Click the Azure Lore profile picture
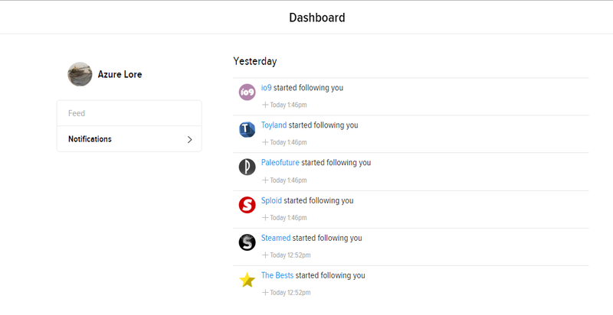613x315 pixels. pyautogui.click(x=80, y=75)
